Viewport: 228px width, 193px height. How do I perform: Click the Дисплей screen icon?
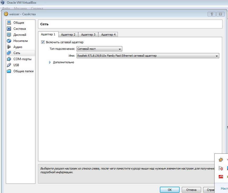(x=9, y=35)
